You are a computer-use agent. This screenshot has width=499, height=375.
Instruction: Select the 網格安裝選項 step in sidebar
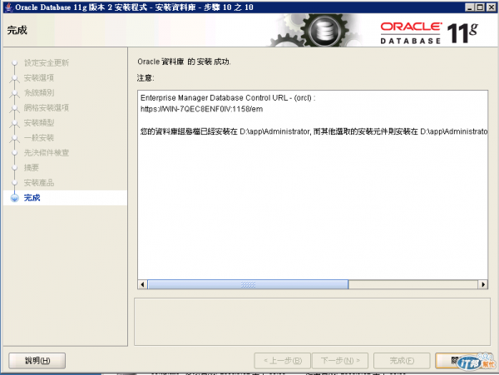click(x=47, y=107)
